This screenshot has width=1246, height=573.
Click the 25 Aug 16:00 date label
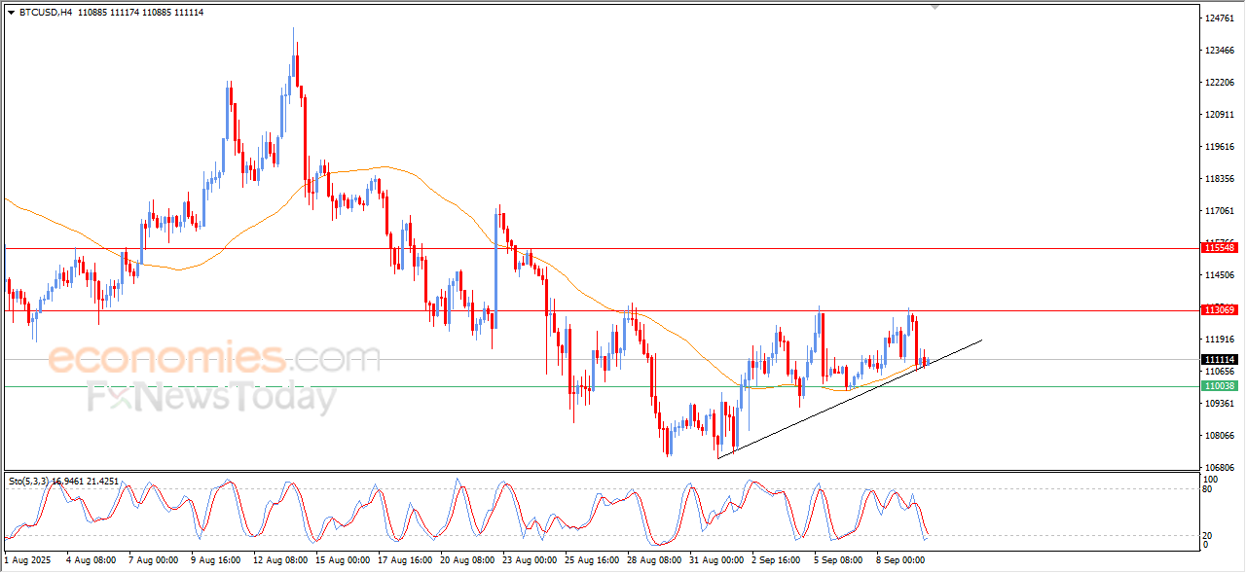592,560
